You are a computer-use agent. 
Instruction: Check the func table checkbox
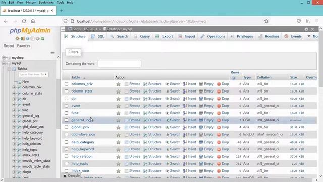point(66,113)
